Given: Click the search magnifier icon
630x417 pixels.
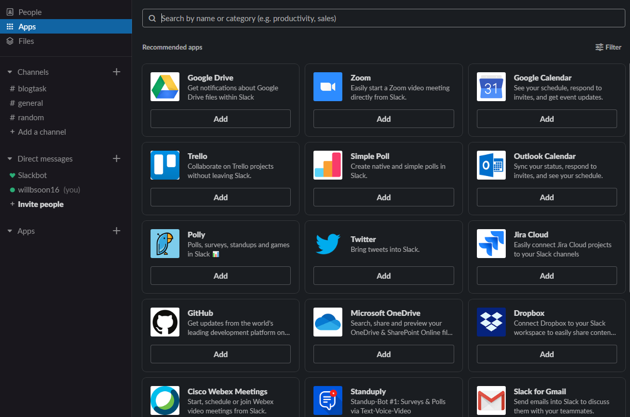Looking at the screenshot, I should [x=152, y=19].
